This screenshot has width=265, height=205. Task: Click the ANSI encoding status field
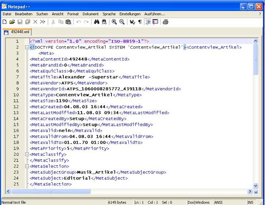click(218, 202)
